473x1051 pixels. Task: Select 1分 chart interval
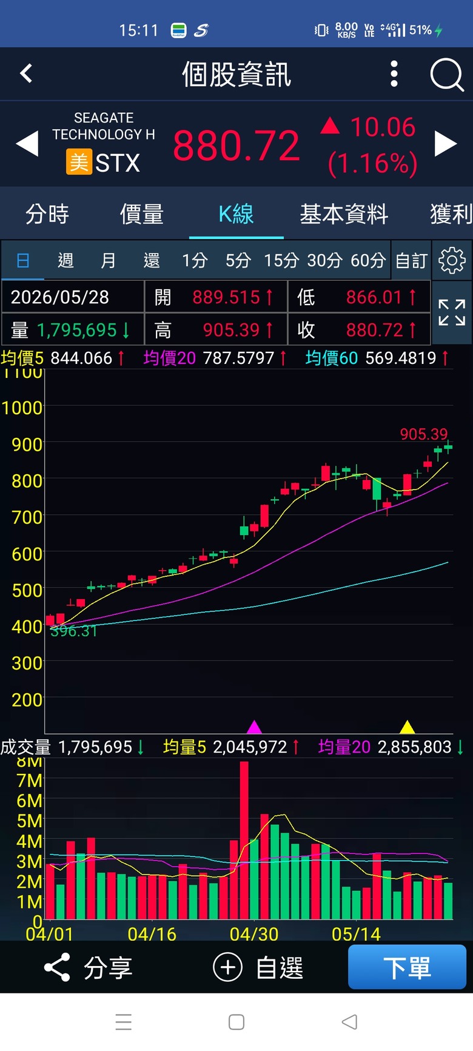coord(195,260)
